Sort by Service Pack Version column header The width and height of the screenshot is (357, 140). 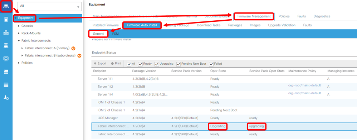[x=186, y=71]
